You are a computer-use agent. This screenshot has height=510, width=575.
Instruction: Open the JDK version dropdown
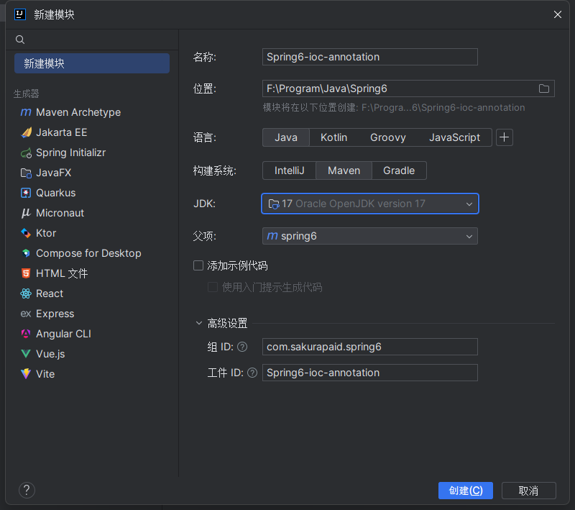(x=370, y=204)
